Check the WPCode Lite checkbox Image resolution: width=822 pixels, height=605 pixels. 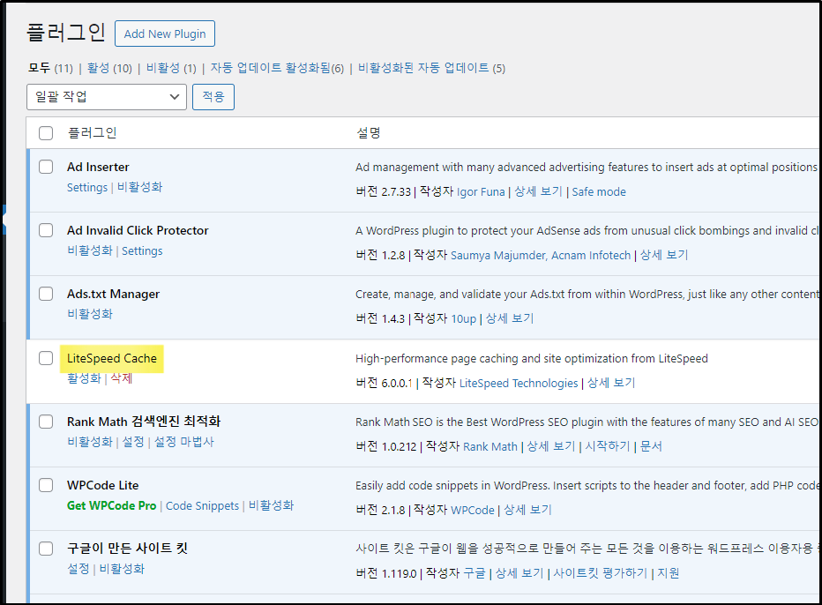46,485
